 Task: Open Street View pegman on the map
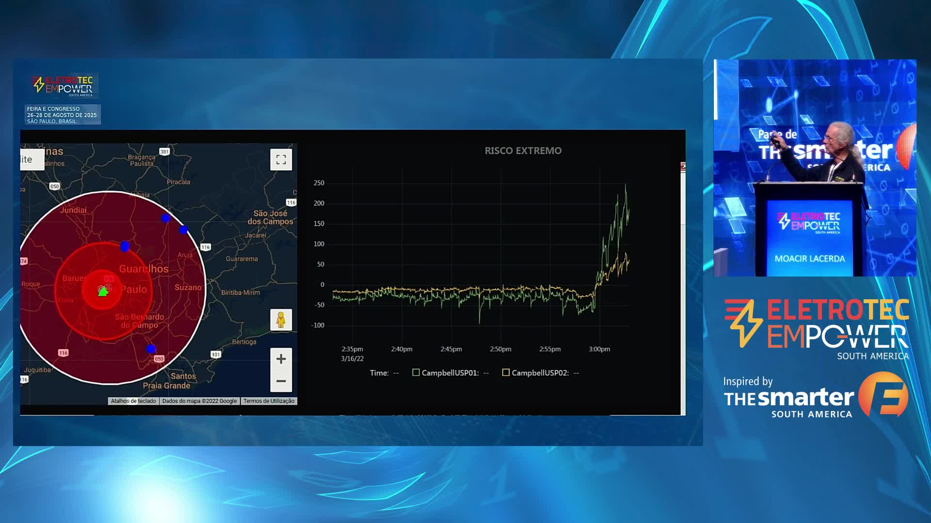point(281,320)
